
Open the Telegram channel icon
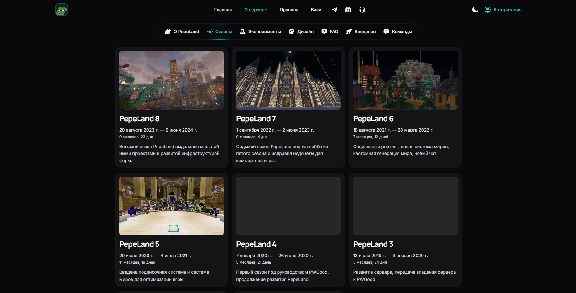click(x=335, y=10)
